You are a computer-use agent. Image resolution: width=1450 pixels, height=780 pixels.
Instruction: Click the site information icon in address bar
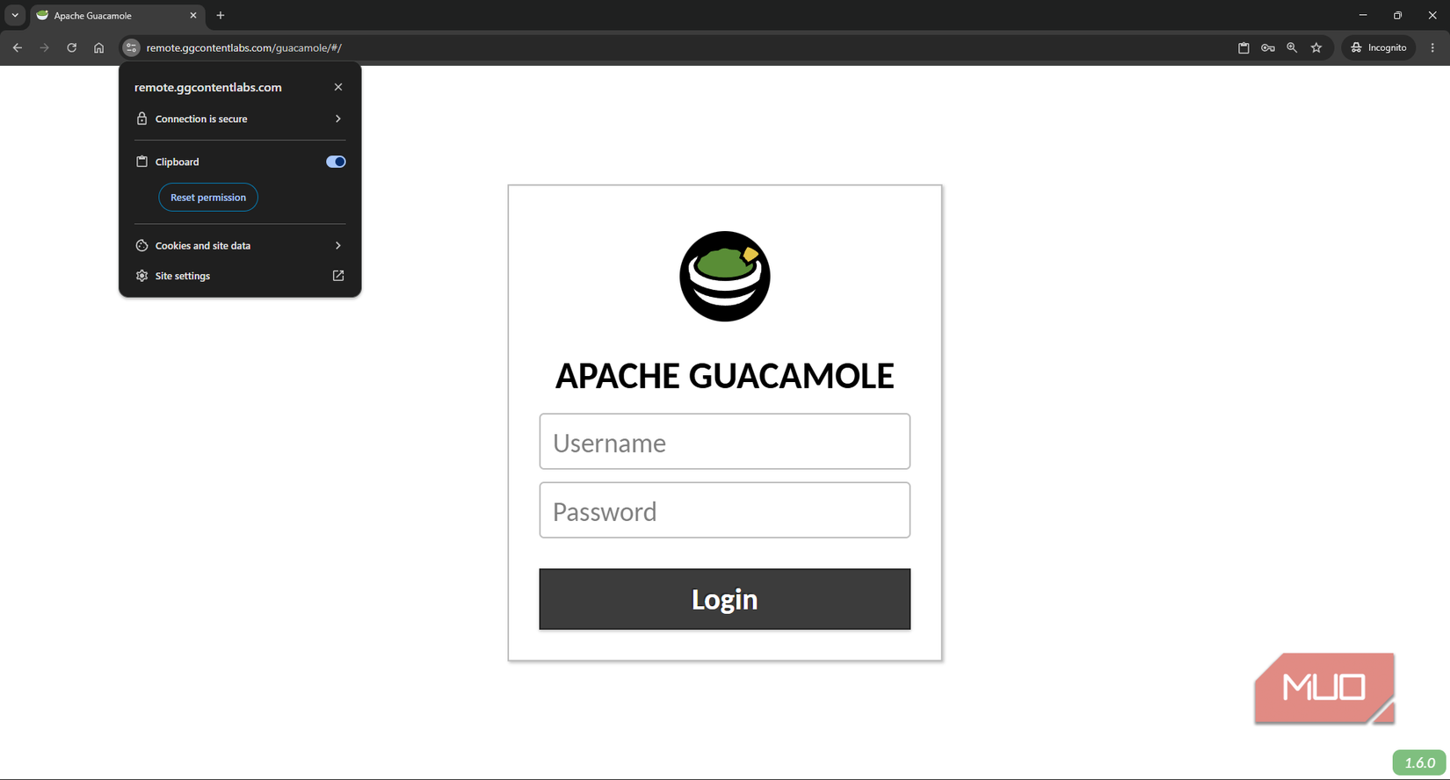point(131,47)
